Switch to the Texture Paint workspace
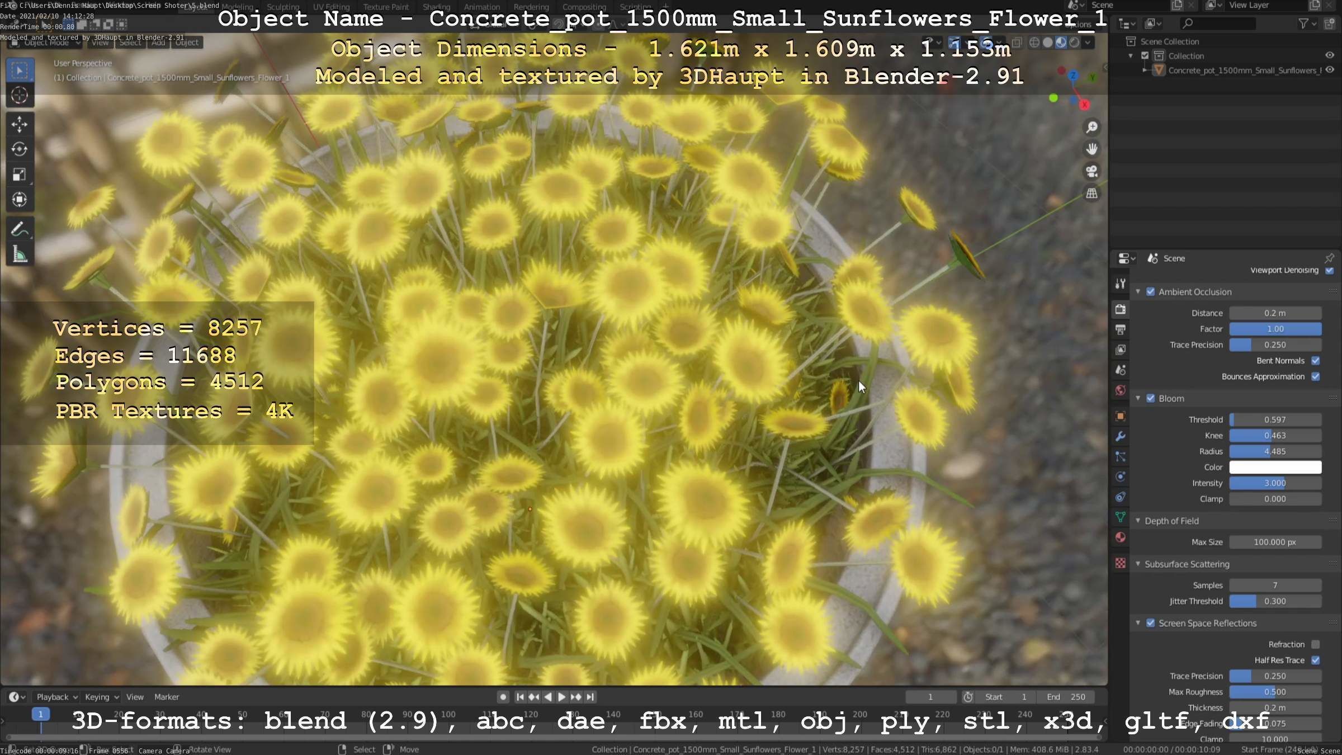1342x755 pixels. 386,7
